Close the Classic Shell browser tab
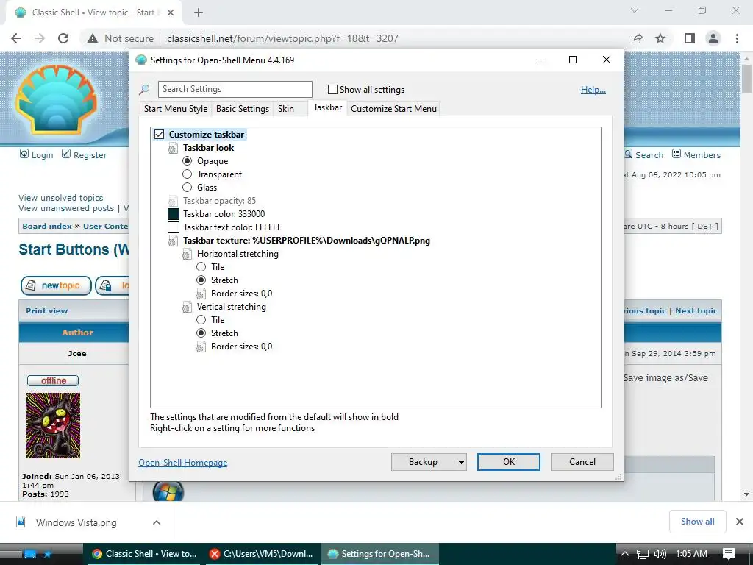Screen dimensions: 753x565 171,13
